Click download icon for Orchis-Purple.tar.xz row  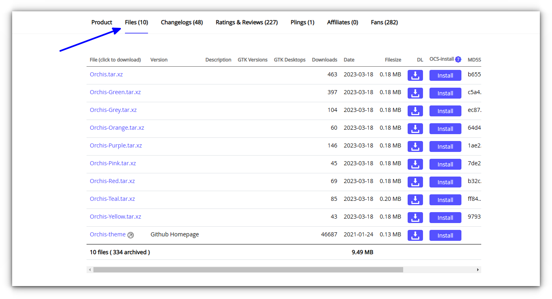(x=415, y=146)
